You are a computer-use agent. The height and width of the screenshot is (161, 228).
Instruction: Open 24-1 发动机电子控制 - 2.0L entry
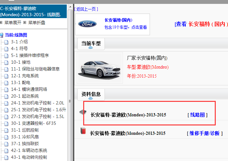coord(37,103)
